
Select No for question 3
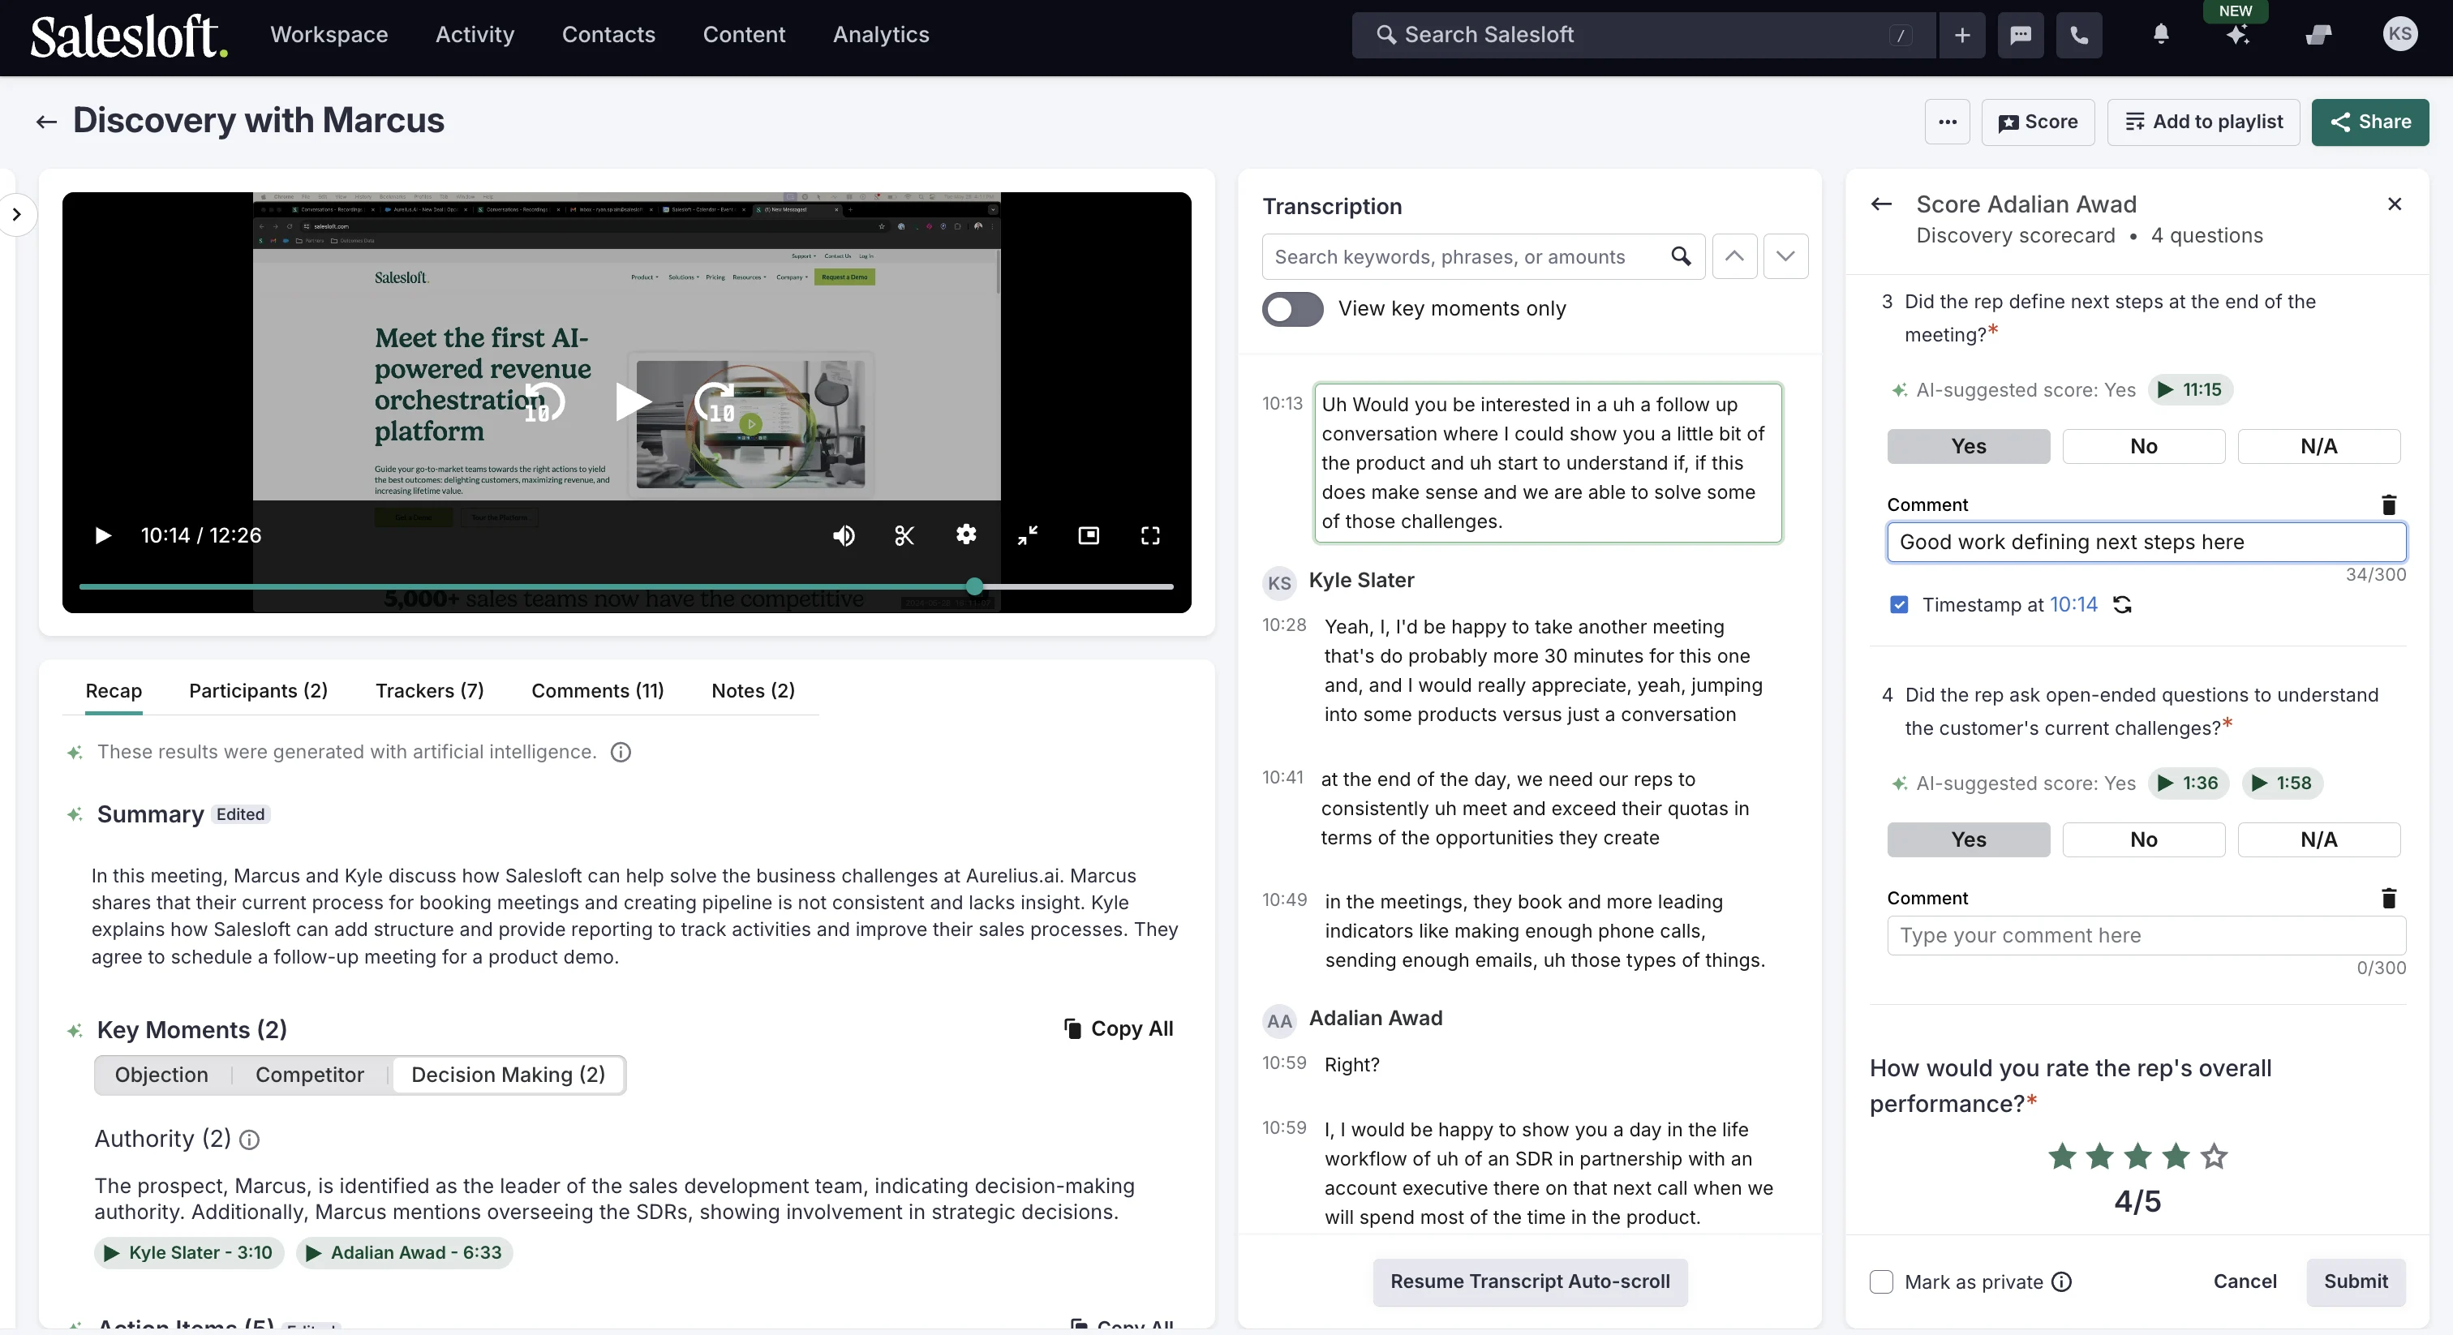point(2142,445)
